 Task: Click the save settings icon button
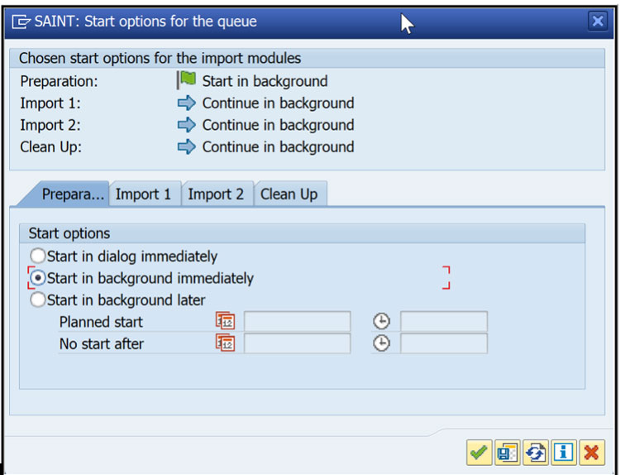pyautogui.click(x=507, y=452)
